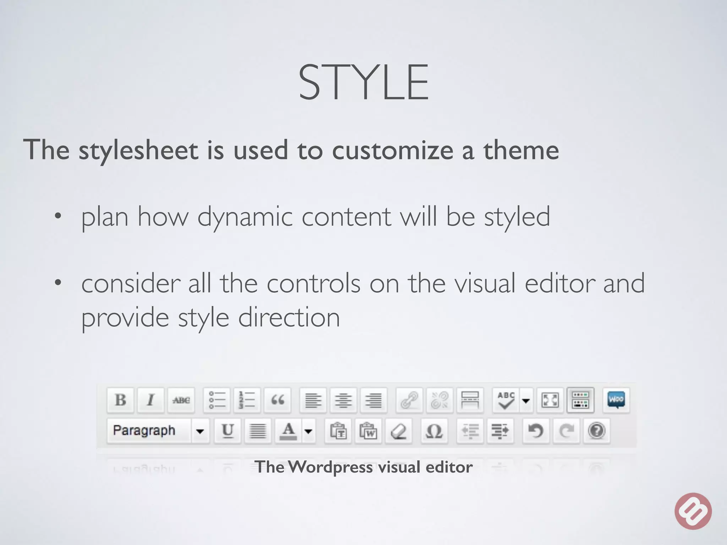The image size is (727, 545).
Task: Open editor help question mark
Action: coord(596,430)
